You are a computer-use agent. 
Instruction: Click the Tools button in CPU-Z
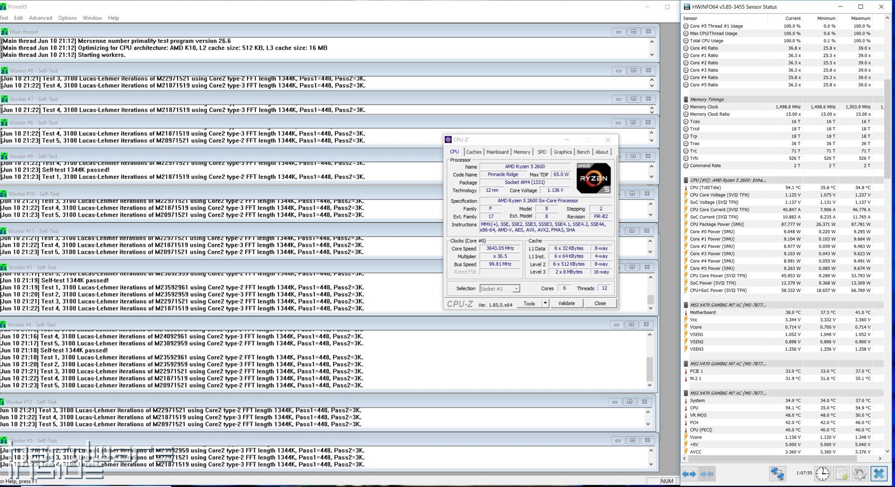[x=529, y=303]
